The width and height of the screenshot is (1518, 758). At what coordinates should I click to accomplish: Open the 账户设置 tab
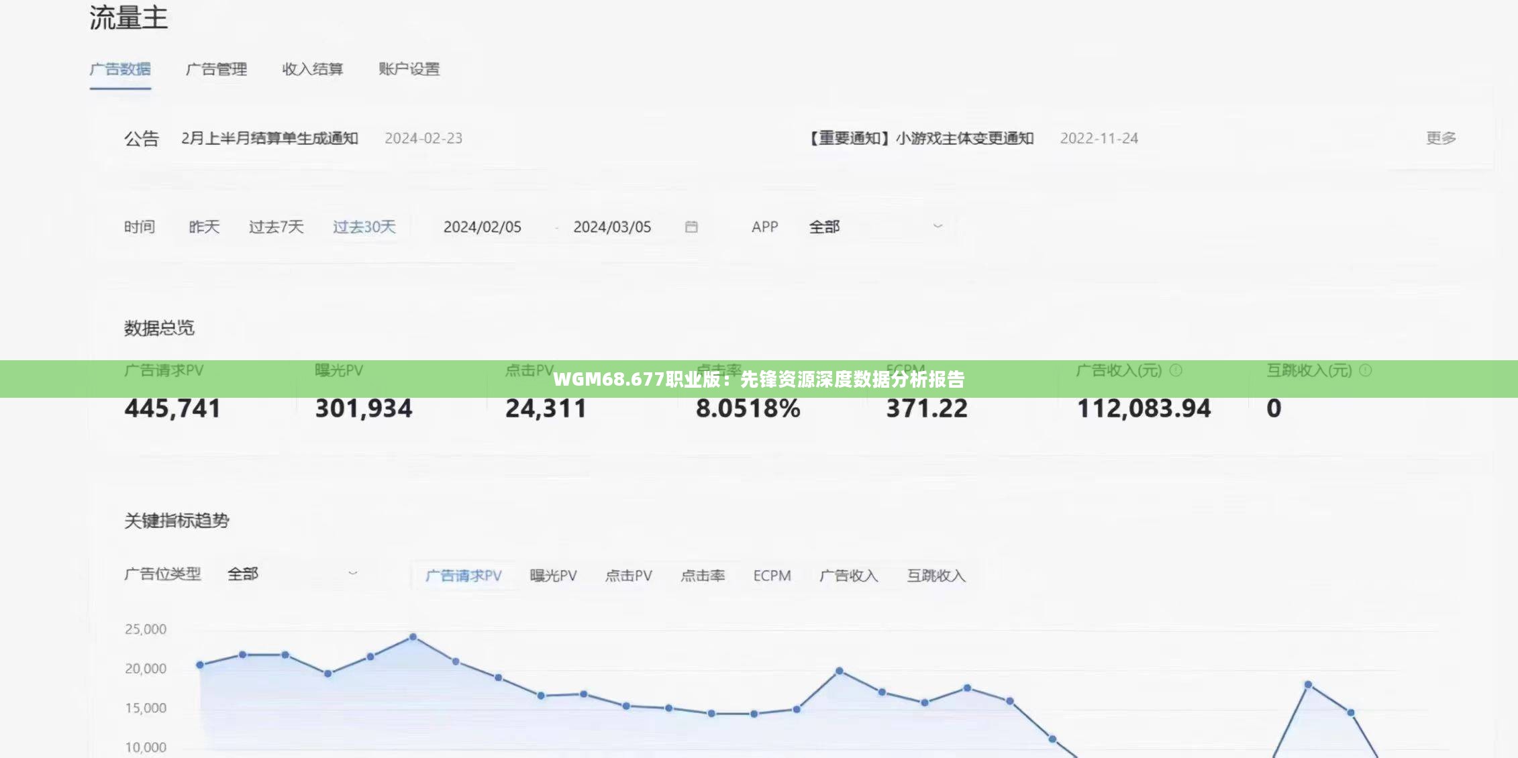pos(409,69)
